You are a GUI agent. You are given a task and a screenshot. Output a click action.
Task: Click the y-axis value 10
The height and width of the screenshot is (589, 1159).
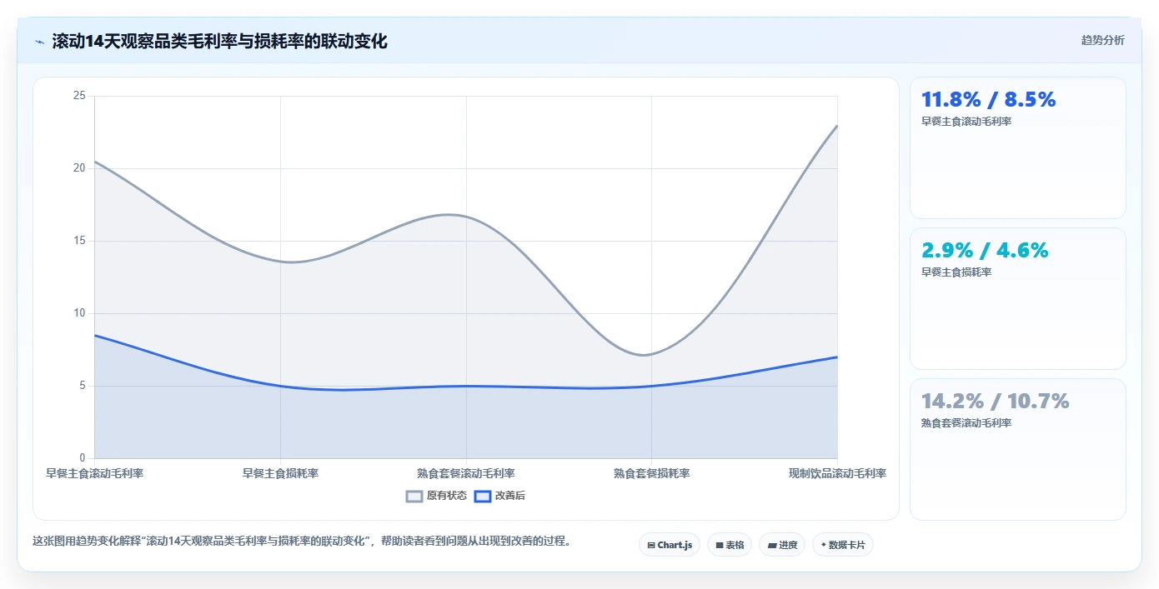79,313
